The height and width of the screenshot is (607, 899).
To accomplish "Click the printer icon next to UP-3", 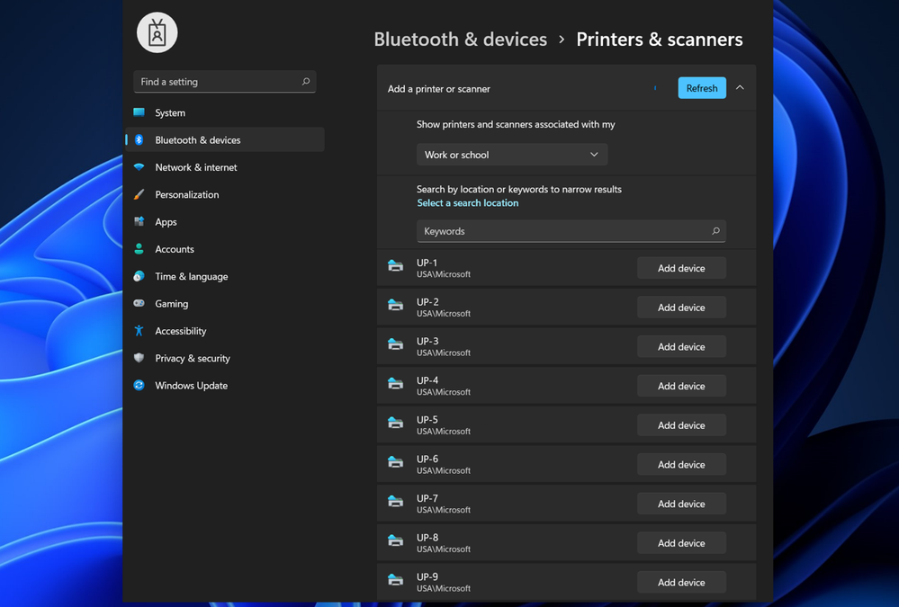I will (396, 344).
